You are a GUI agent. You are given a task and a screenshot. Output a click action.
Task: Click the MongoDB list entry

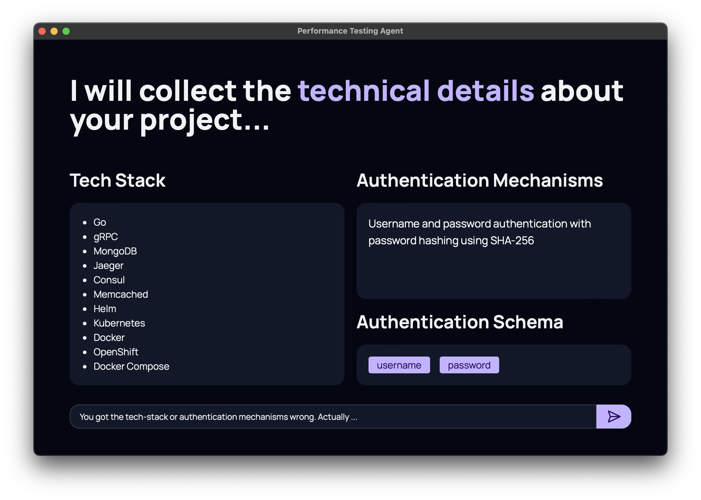116,251
